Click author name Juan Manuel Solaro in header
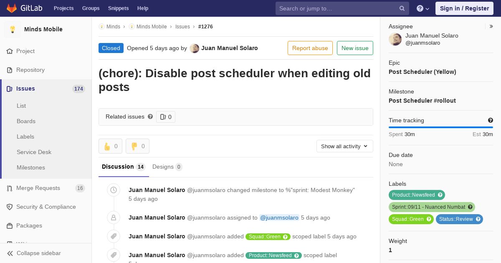Image resolution: width=501 pixels, height=263 pixels. (230, 48)
